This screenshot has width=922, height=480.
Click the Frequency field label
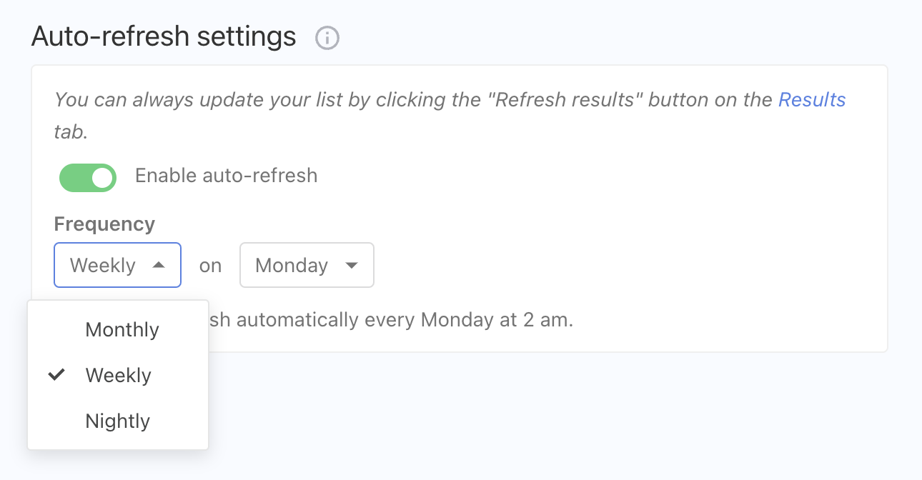(104, 224)
